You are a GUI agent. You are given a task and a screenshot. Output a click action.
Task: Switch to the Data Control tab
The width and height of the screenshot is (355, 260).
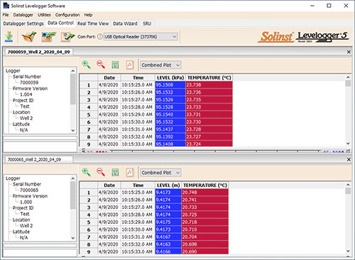(60, 23)
